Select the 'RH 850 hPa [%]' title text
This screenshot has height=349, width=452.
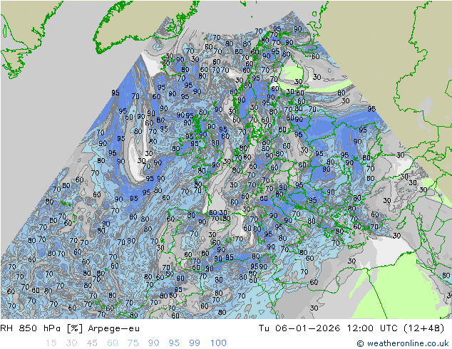tap(41, 328)
